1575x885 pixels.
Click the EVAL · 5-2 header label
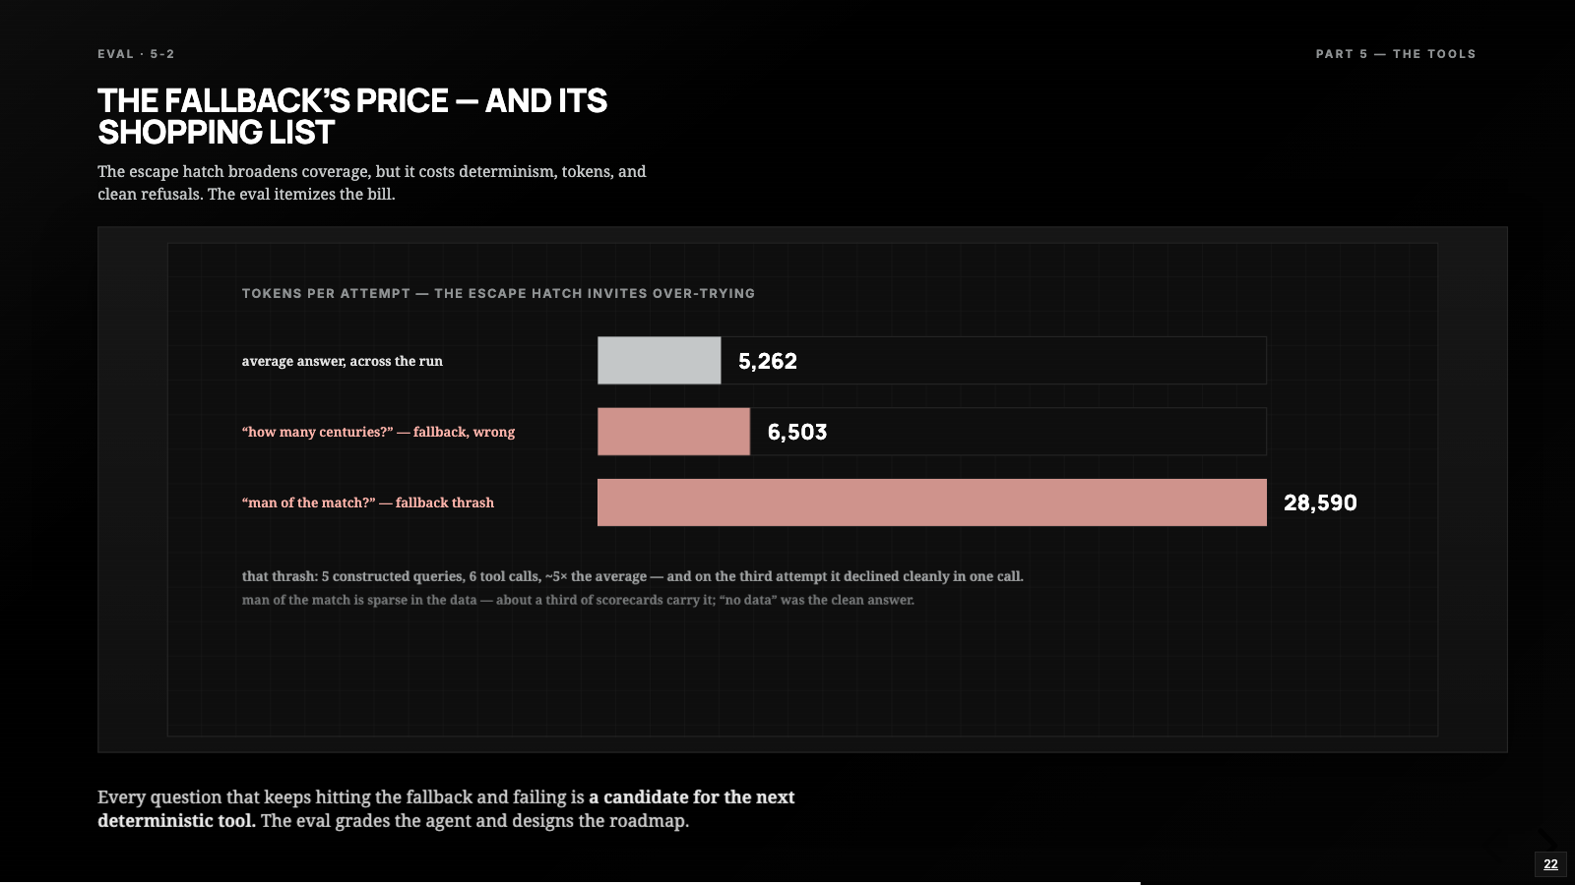pos(136,54)
